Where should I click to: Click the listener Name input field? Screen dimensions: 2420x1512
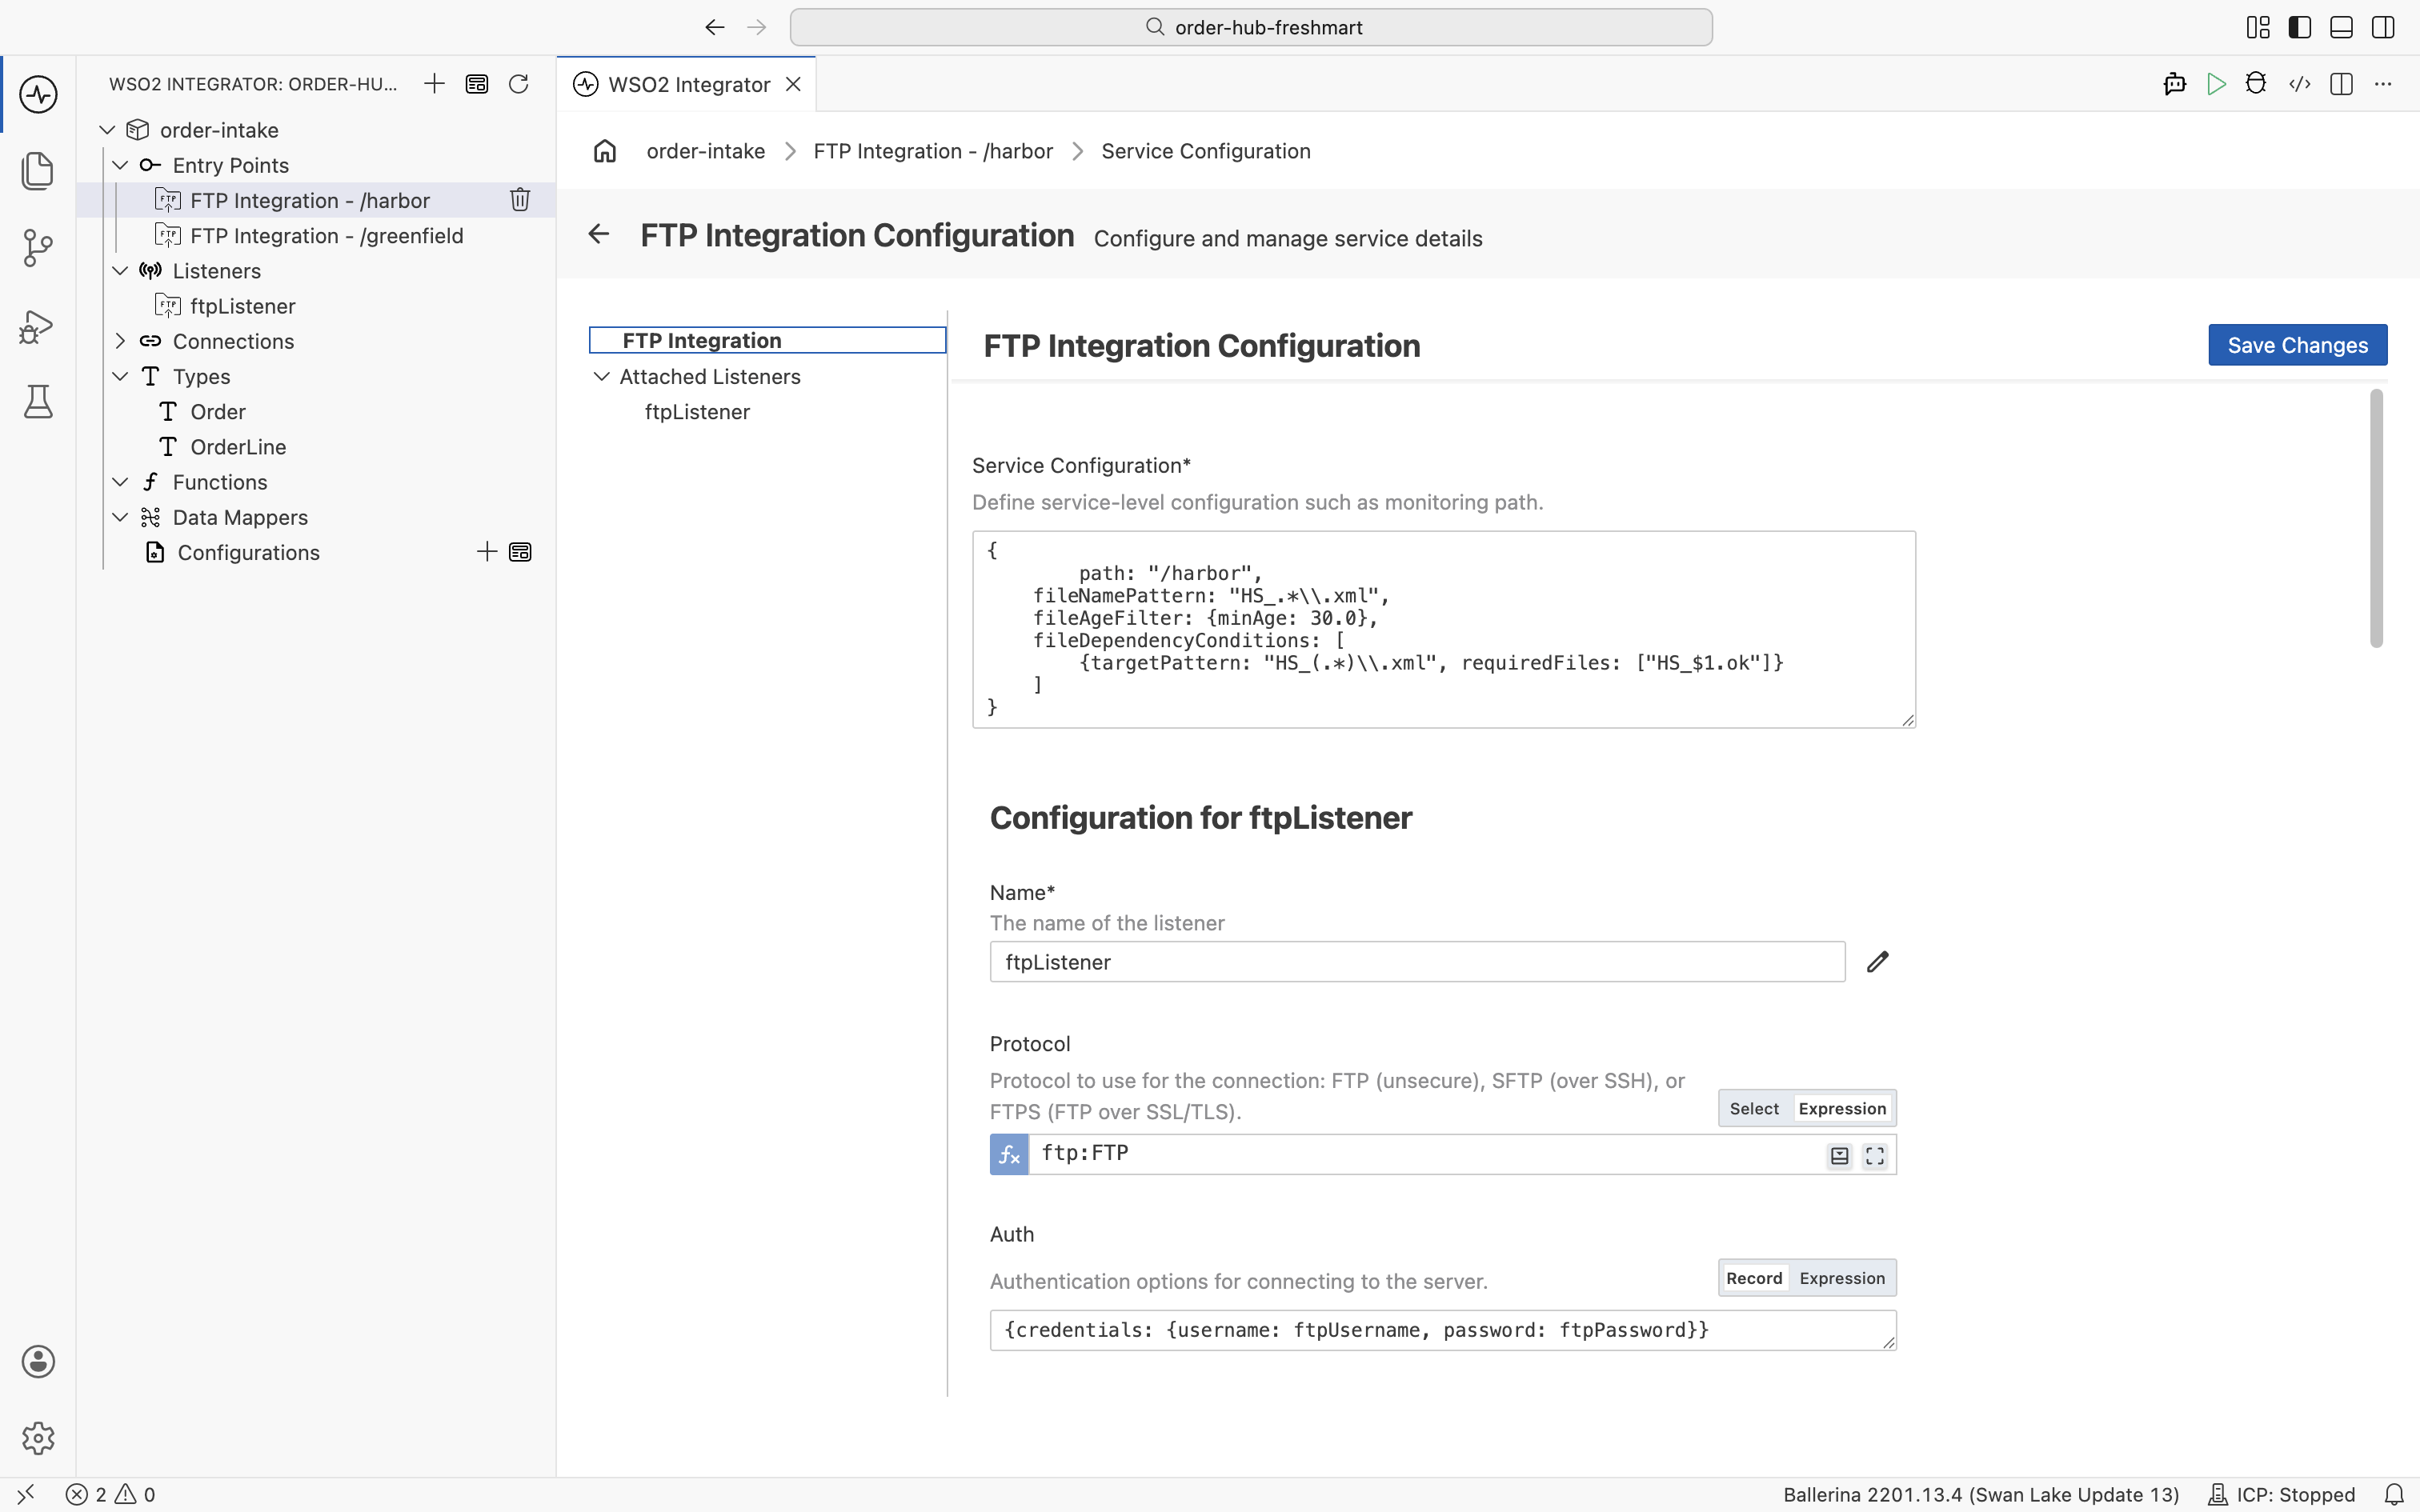click(1417, 962)
